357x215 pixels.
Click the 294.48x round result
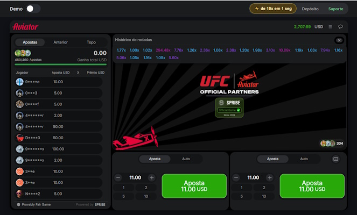pos(163,50)
